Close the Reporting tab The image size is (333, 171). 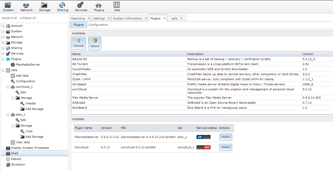tap(89, 18)
